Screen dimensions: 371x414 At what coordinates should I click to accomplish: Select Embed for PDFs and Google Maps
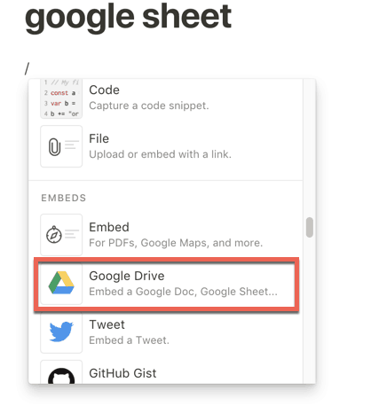(166, 235)
